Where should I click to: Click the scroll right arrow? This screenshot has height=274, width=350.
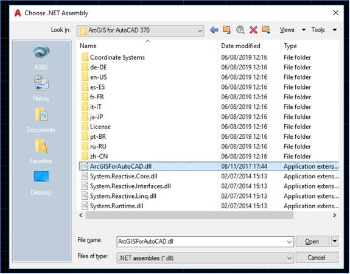coord(334,216)
